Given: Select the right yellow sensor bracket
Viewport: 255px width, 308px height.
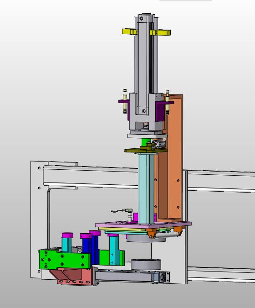Looking at the screenshot, I should pyautogui.click(x=160, y=32).
